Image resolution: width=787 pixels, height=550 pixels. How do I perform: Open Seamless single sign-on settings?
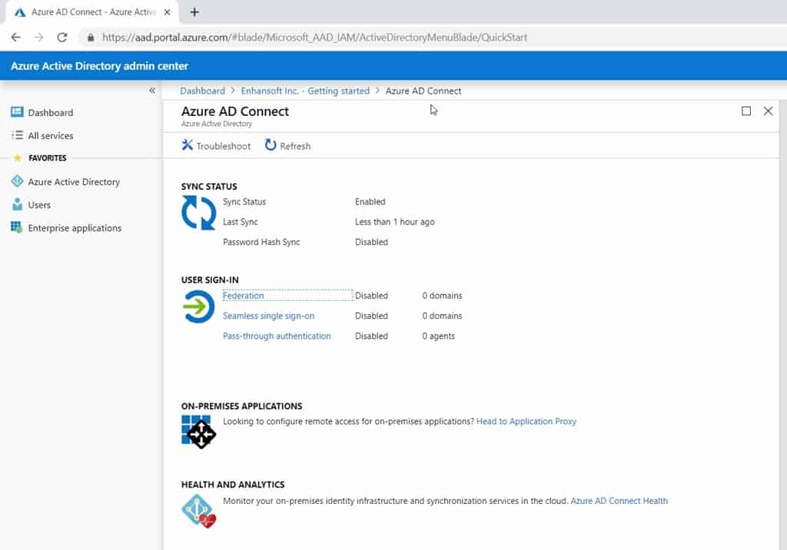pyautogui.click(x=268, y=315)
